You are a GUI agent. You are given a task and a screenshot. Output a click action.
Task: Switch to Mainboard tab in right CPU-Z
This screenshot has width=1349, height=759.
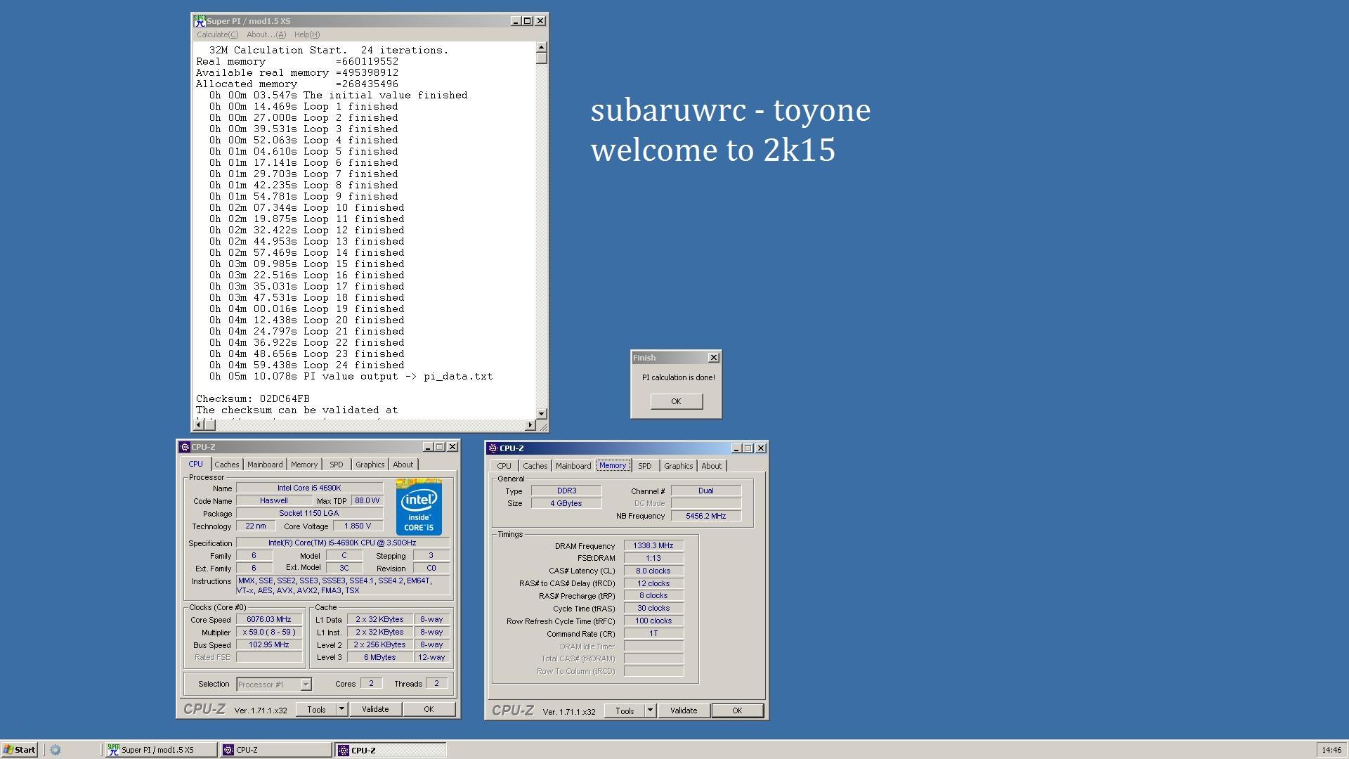(573, 466)
